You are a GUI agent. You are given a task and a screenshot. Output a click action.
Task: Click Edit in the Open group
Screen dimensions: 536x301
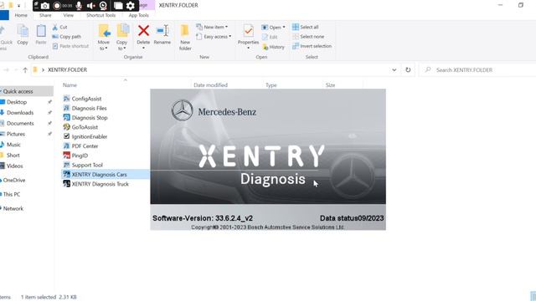[x=270, y=37]
